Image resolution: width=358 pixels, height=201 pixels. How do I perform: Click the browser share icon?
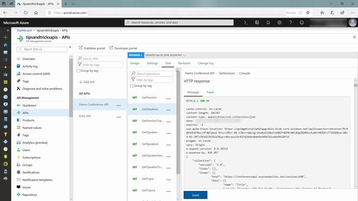[342, 13]
